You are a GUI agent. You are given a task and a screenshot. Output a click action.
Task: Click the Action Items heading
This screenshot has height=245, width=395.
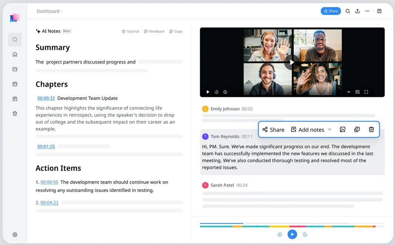58,168
